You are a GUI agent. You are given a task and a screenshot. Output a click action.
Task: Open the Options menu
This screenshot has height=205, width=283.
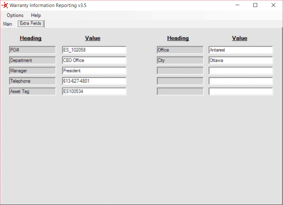coord(15,15)
